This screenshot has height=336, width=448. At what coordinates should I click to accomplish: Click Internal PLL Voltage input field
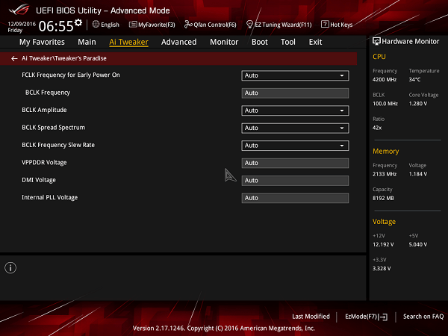coord(295,198)
